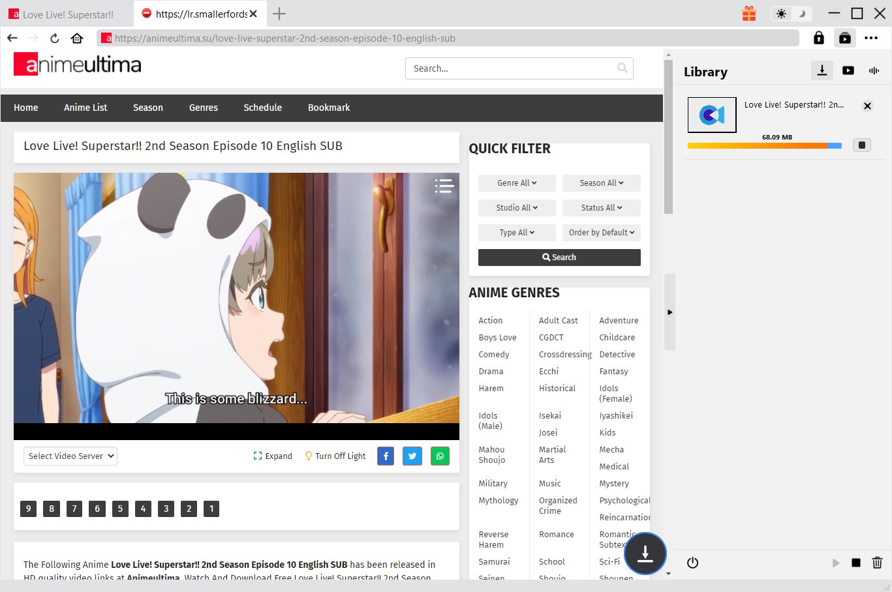Click the download progress bar
Screen dimensions: 892x592
[764, 146]
